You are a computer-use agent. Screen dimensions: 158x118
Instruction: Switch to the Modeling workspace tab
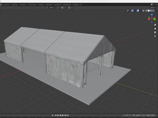coord(6,5)
